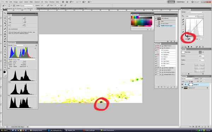
Task: Select the Move tool
Action: pos(5,13)
